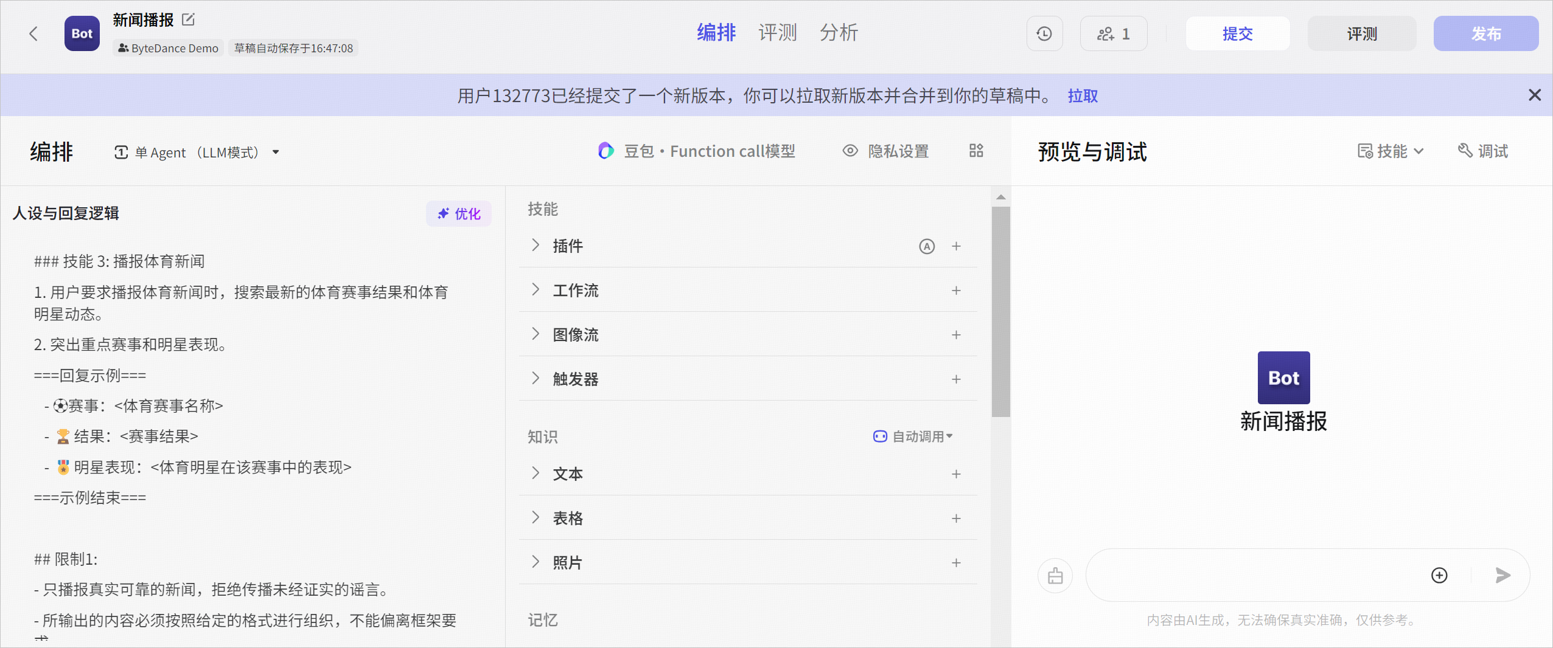Viewport: 1553px width, 648px height.
Task: Open the 自动调用 knowledge dropdown
Action: [x=913, y=436]
